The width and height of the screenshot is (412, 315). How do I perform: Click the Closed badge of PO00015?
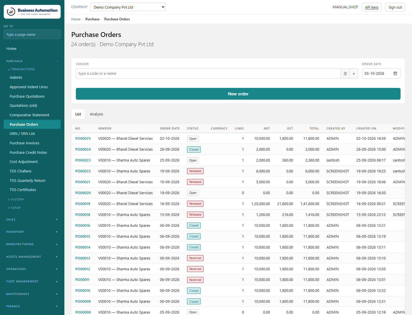(194, 237)
